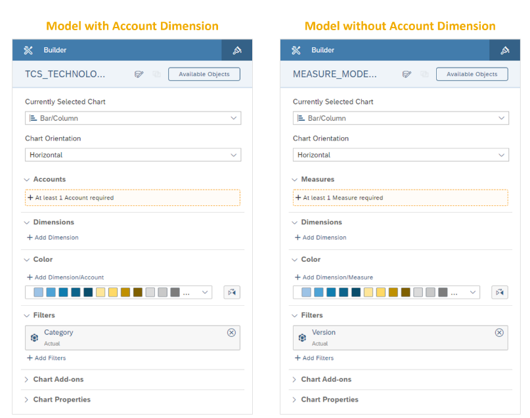Collapse Dimensions section in left panel
The width and height of the screenshot is (530, 418).
click(27, 222)
